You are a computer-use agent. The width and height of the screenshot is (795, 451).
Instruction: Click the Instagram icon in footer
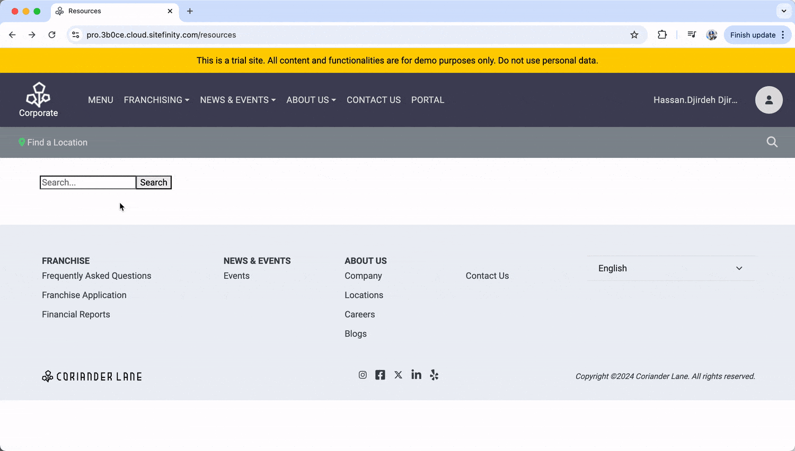pyautogui.click(x=363, y=375)
